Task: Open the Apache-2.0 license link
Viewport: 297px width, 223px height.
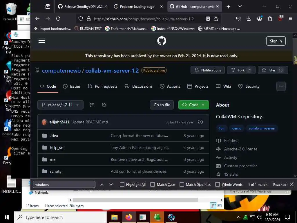Action: point(240,149)
